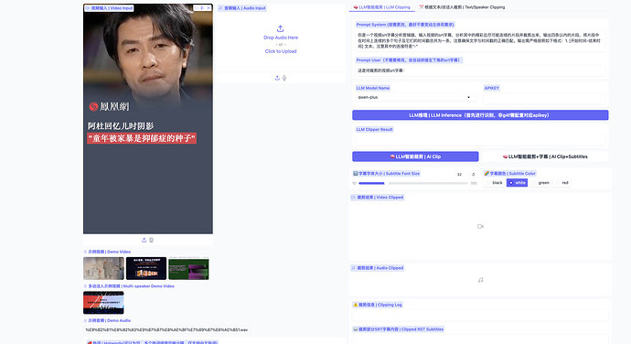The width and height of the screenshot is (631, 344).
Task: Select red subtitle color
Action: click(562, 183)
